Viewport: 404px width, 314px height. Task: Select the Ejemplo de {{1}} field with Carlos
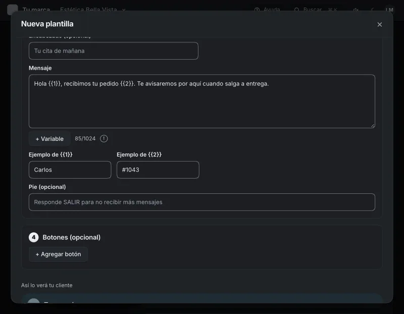(70, 170)
